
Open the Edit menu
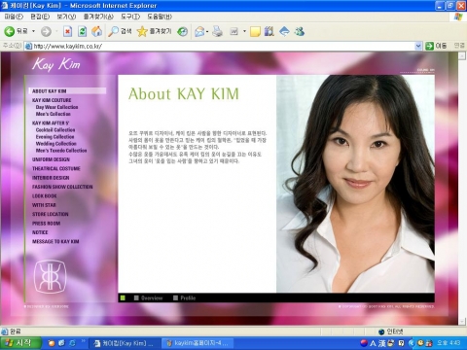40,17
